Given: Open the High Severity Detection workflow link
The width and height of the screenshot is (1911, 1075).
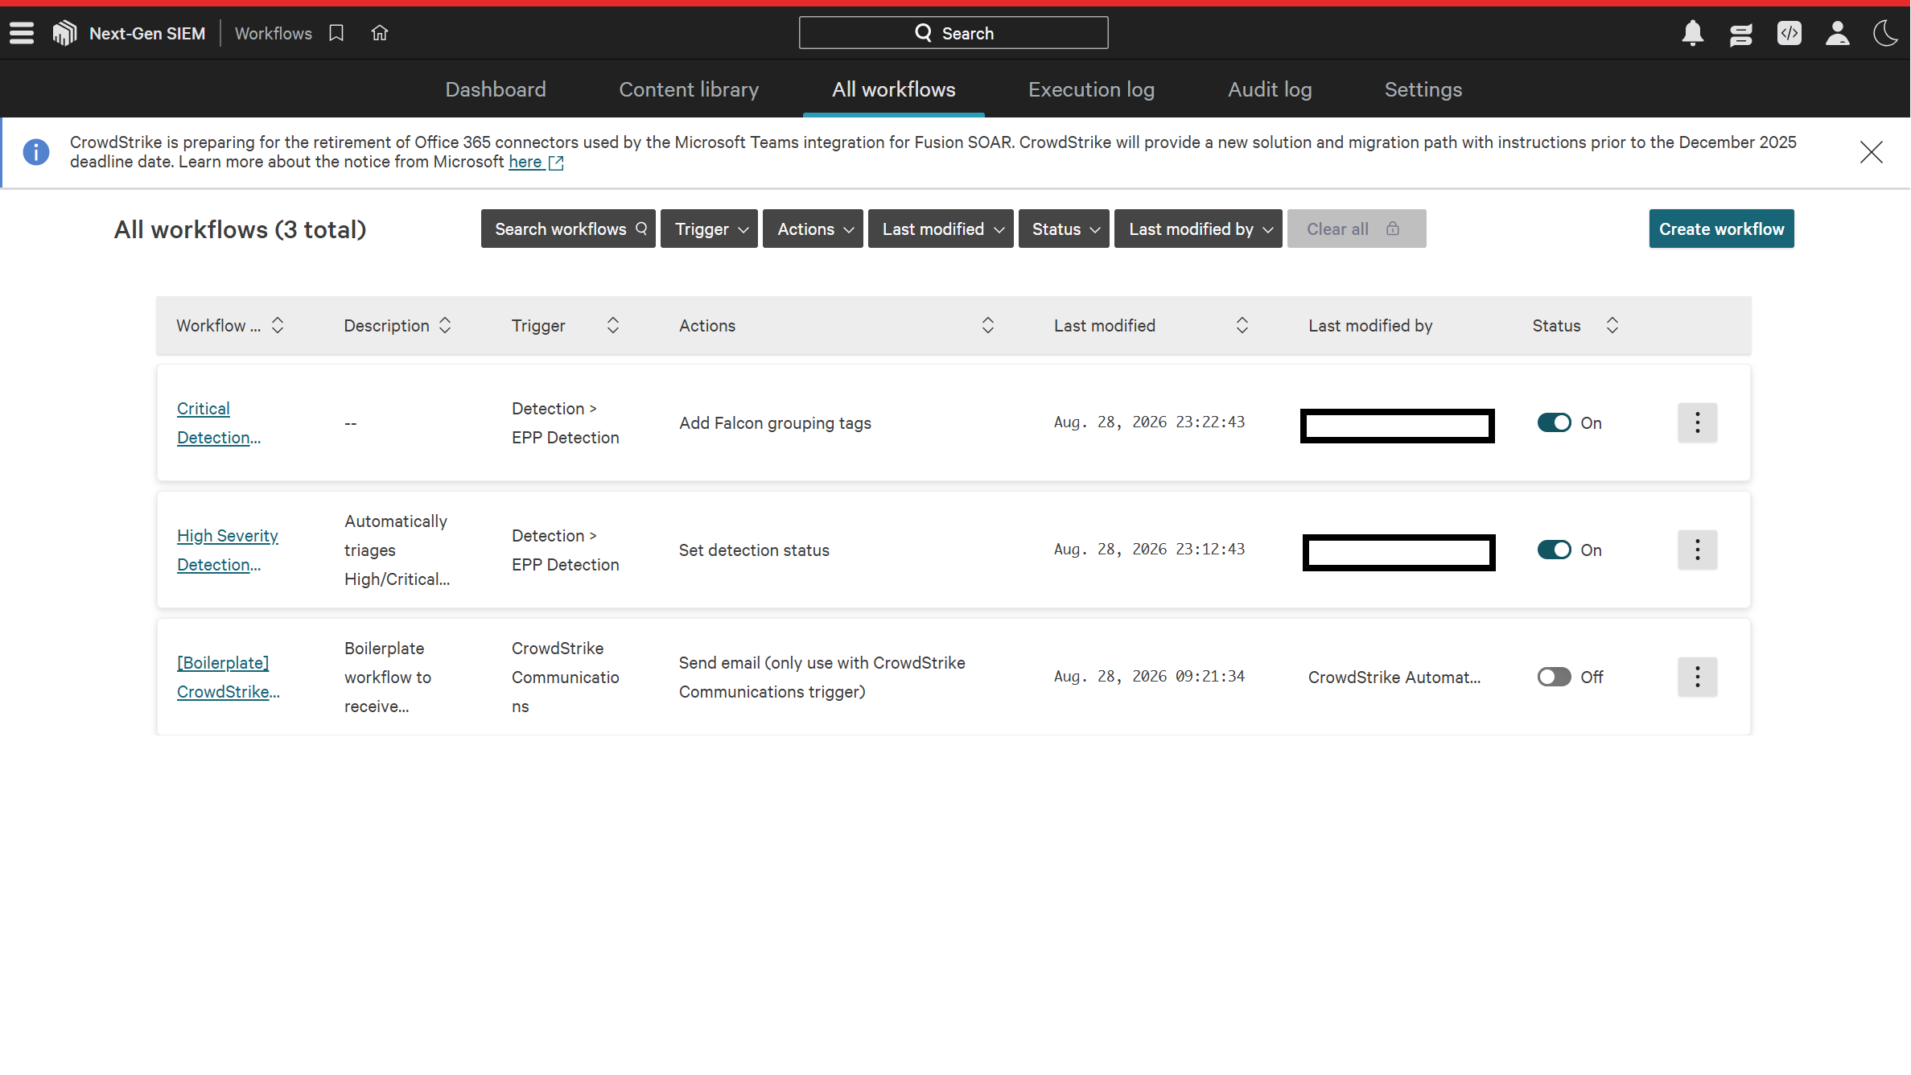Looking at the screenshot, I should coord(228,550).
